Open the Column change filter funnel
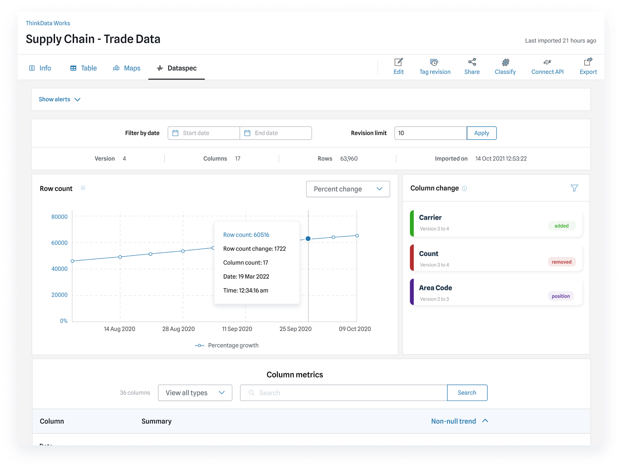Image resolution: width=622 pixels, height=469 pixels. (574, 188)
